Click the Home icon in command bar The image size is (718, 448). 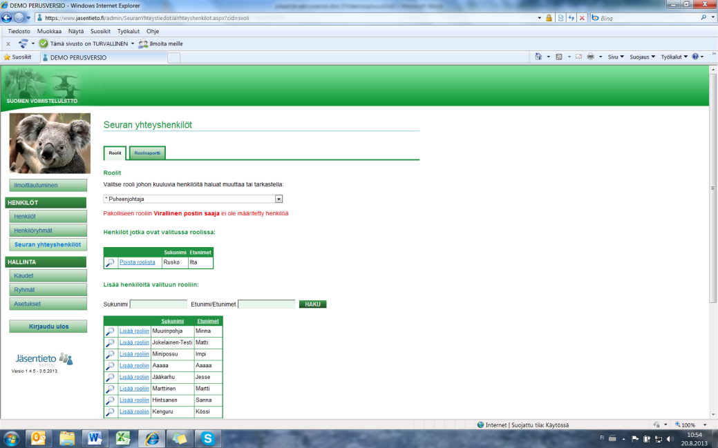point(538,57)
